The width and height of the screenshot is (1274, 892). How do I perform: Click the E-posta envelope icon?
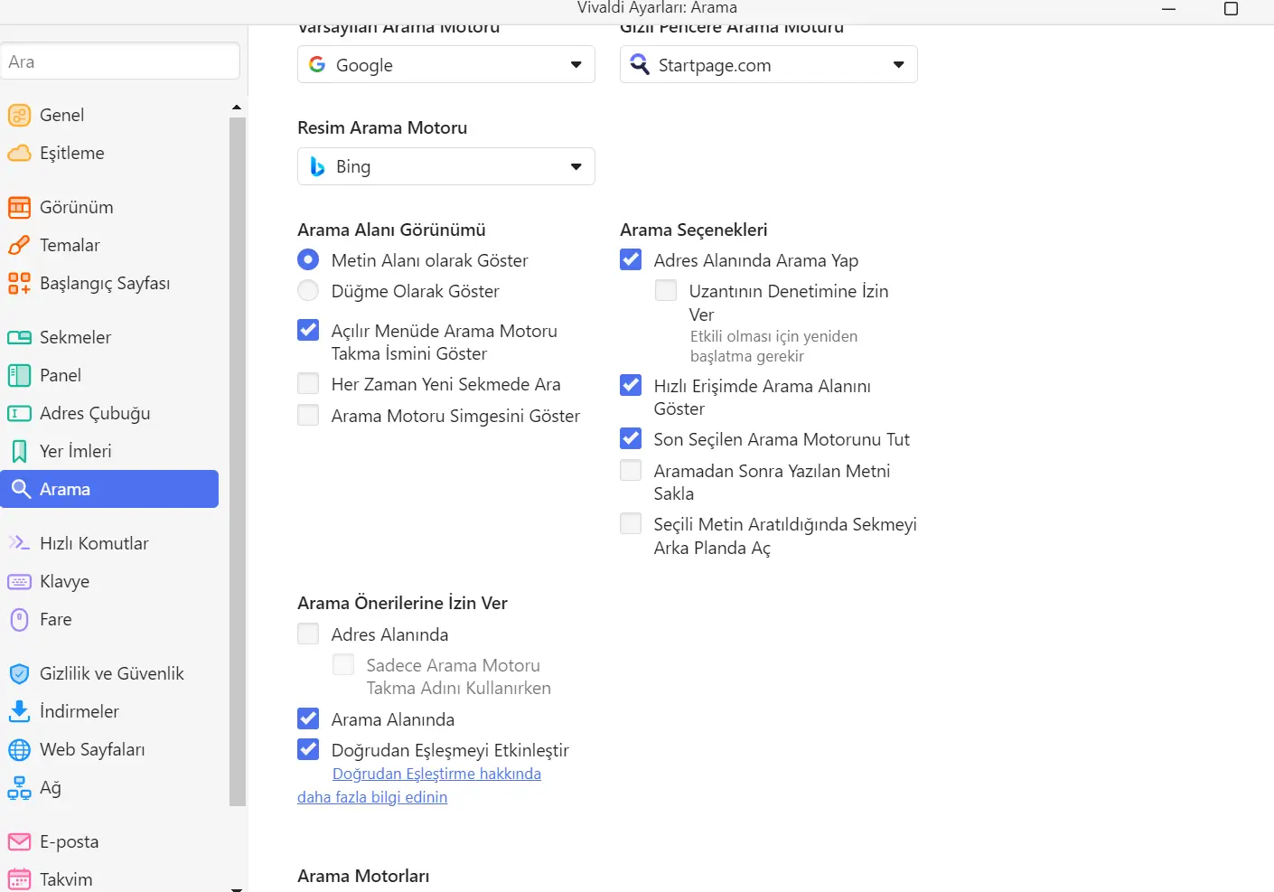click(x=19, y=842)
